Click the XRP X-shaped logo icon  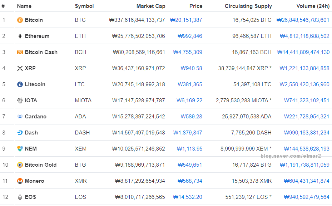[x=20, y=68]
